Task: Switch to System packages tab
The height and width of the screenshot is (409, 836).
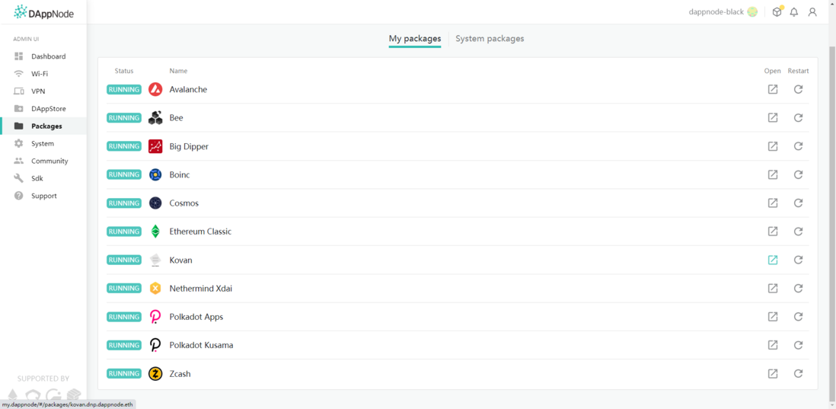Action: click(x=490, y=38)
